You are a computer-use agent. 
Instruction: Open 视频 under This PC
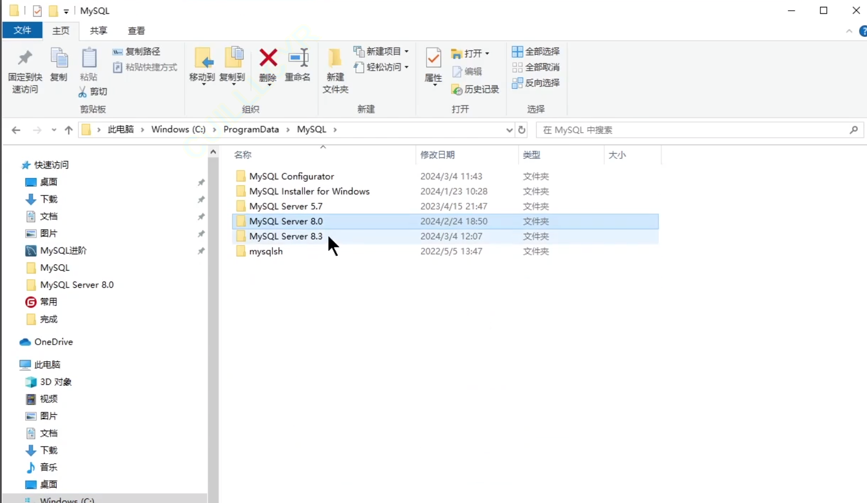pos(42,399)
